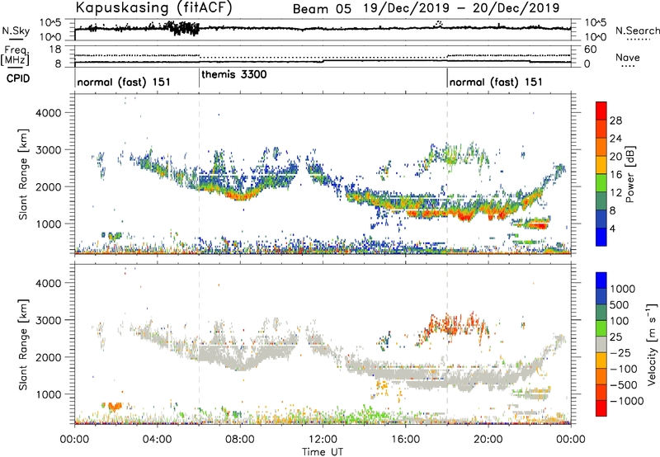
Task: Pick the dark blue top segment of velocity colorbar
Action: [x=601, y=280]
